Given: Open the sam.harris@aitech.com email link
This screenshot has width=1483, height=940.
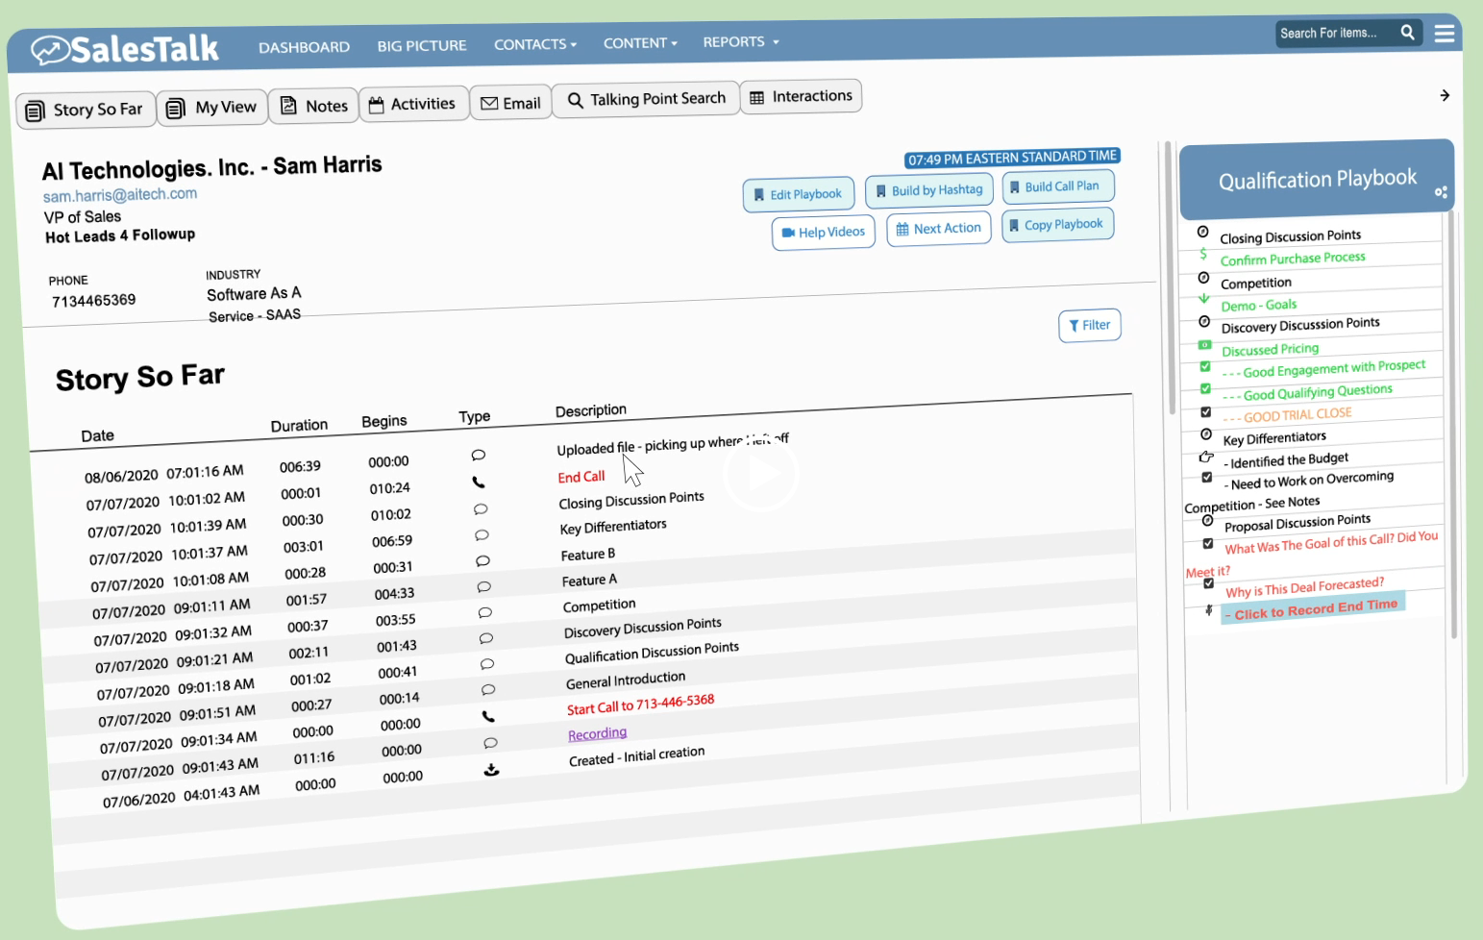Looking at the screenshot, I should tap(120, 195).
